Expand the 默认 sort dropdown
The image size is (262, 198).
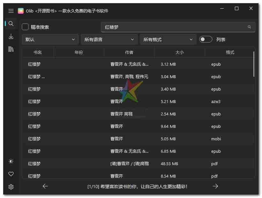(50, 40)
